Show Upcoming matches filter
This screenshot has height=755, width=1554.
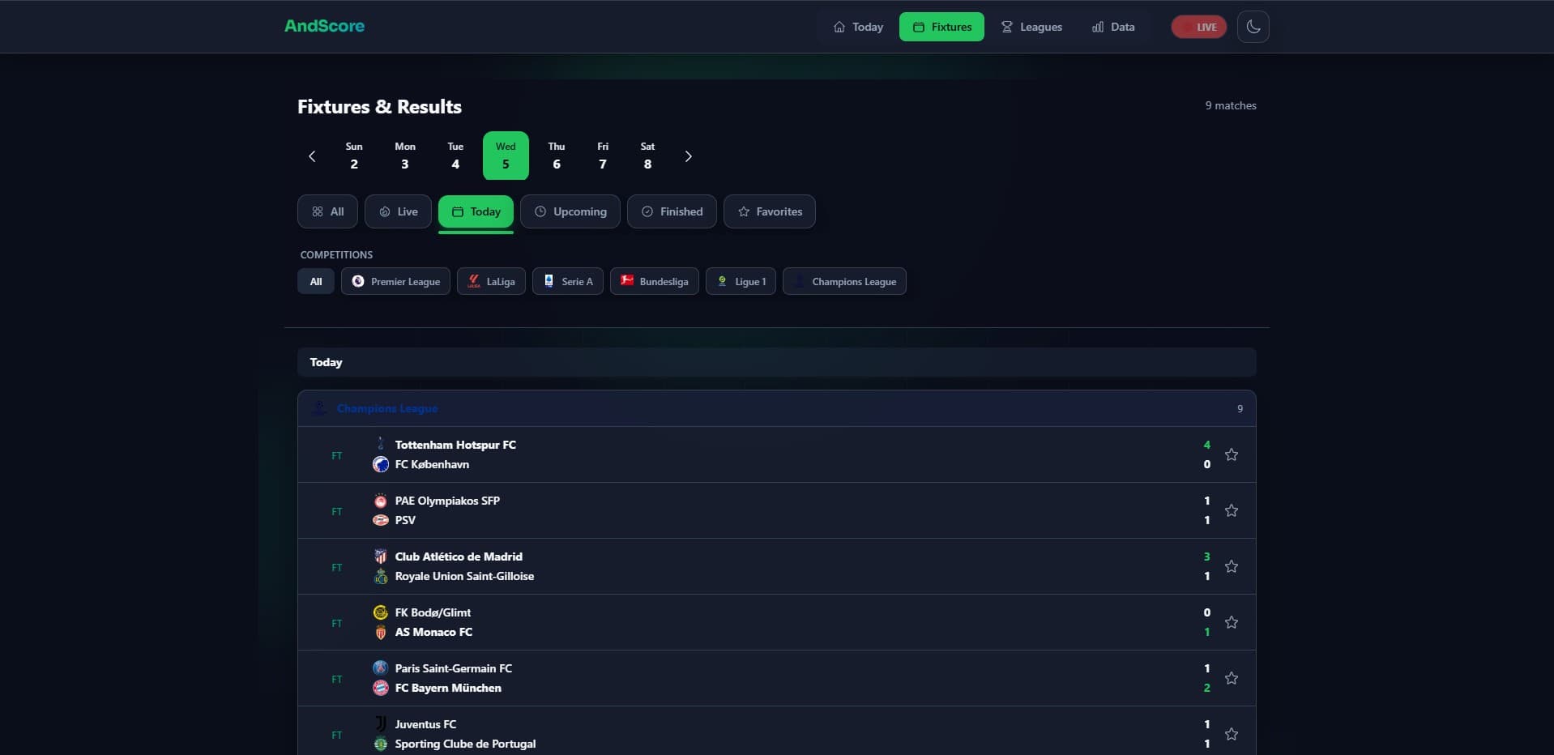570,211
